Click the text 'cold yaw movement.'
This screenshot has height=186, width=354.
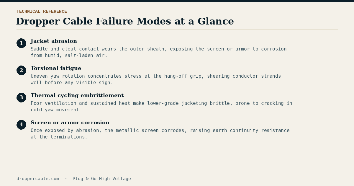click(x=56, y=110)
